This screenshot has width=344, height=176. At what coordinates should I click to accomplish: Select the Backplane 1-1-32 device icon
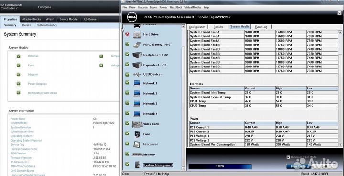click(137, 55)
